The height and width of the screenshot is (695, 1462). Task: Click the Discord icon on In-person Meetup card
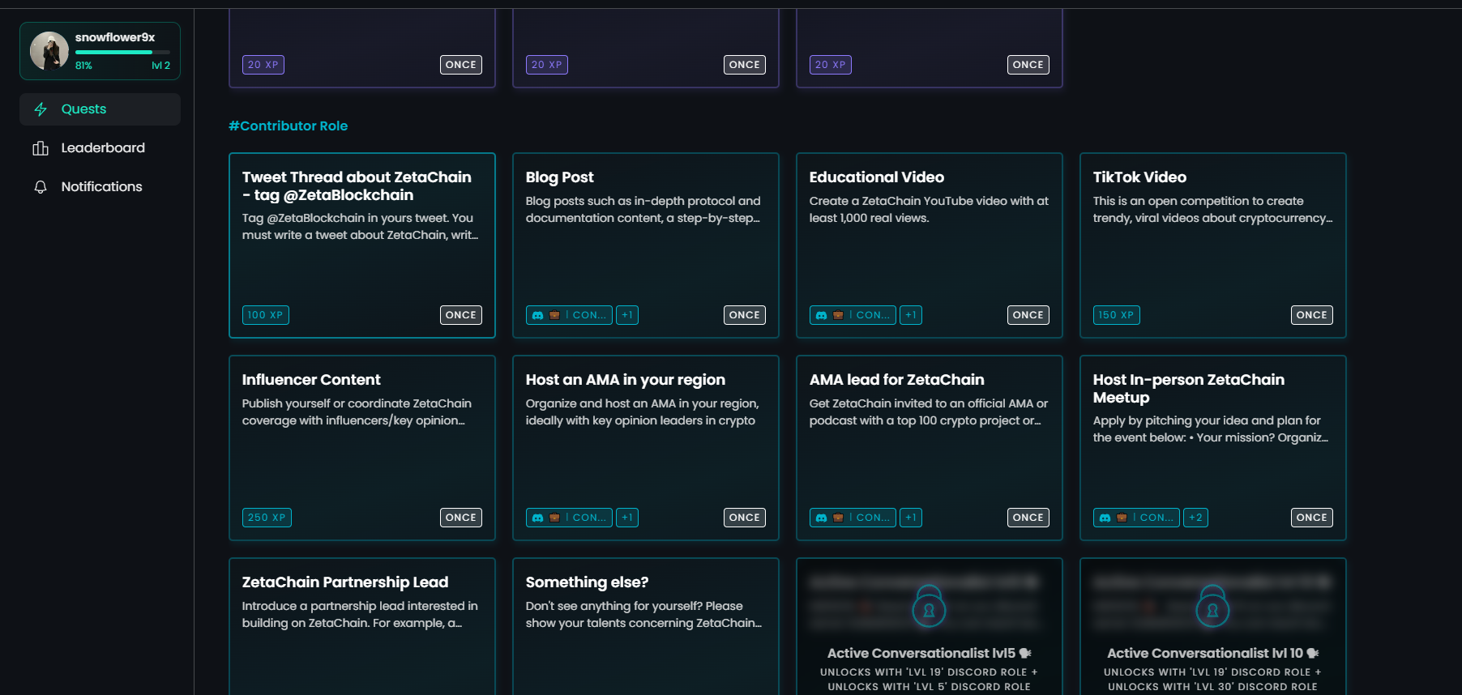coord(1105,518)
